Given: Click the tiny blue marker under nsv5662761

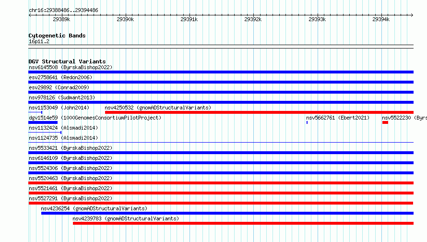Looking at the screenshot, I should [307, 122].
